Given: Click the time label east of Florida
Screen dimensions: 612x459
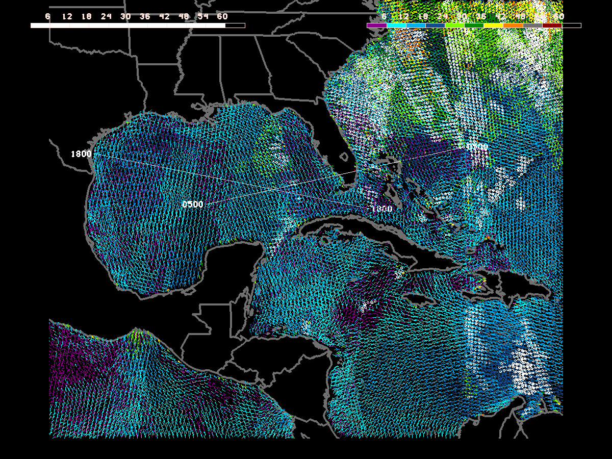Looking at the screenshot, I should click(x=477, y=147).
